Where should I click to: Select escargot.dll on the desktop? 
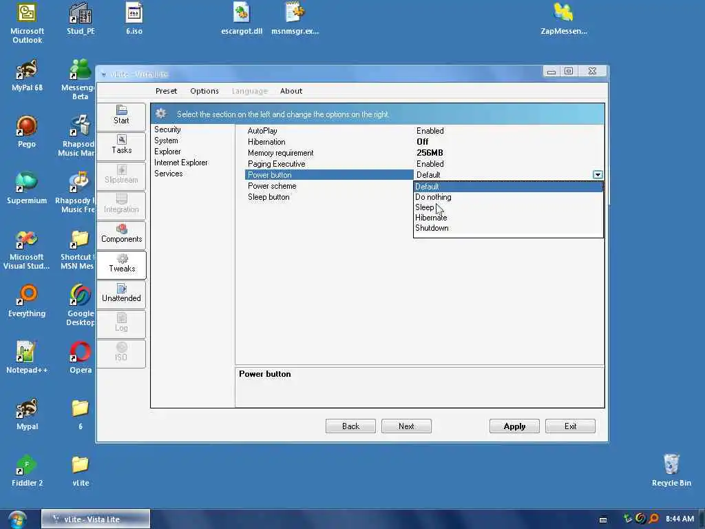tap(242, 19)
